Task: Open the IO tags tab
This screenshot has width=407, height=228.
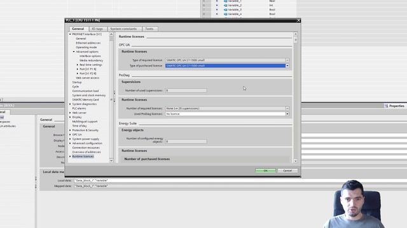Action: (97, 28)
